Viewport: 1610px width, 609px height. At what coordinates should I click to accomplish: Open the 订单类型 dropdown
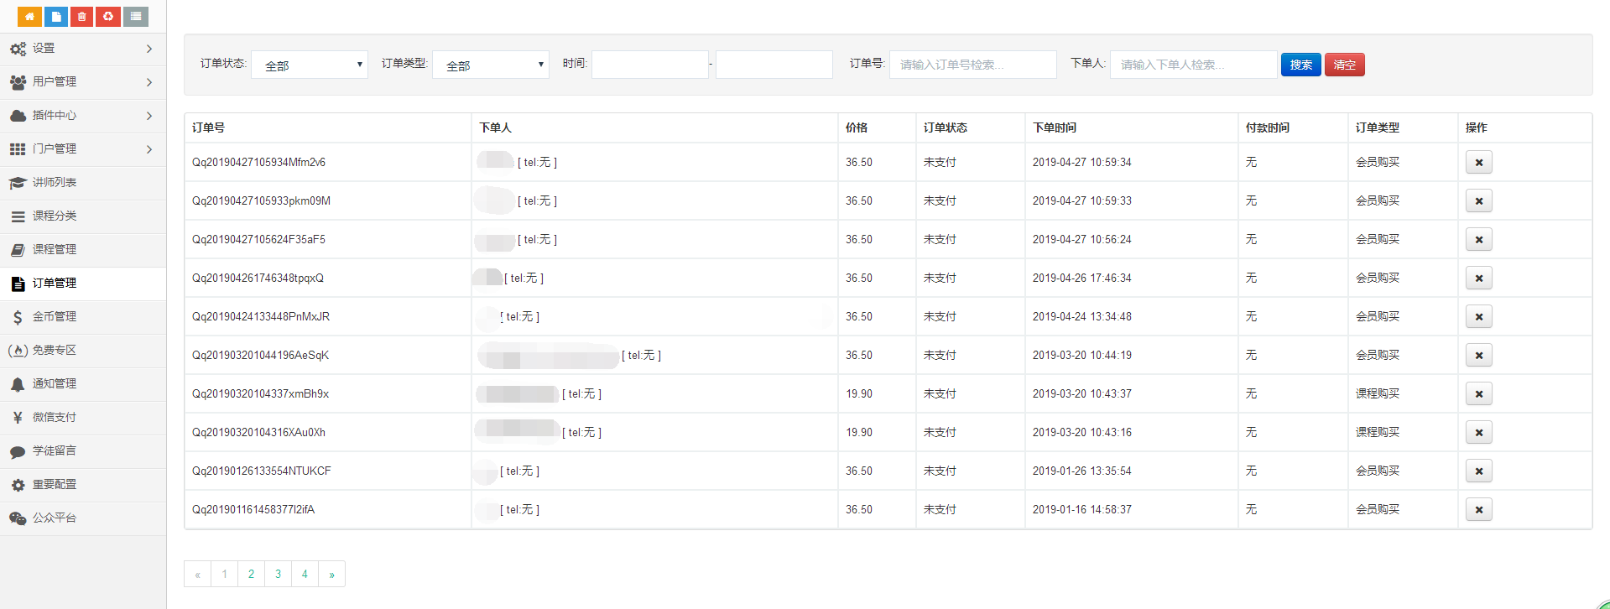coord(491,65)
